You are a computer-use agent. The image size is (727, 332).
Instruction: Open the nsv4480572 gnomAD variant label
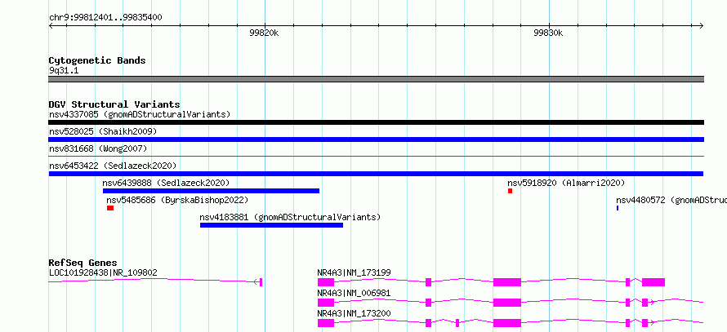pyautogui.click(x=671, y=200)
